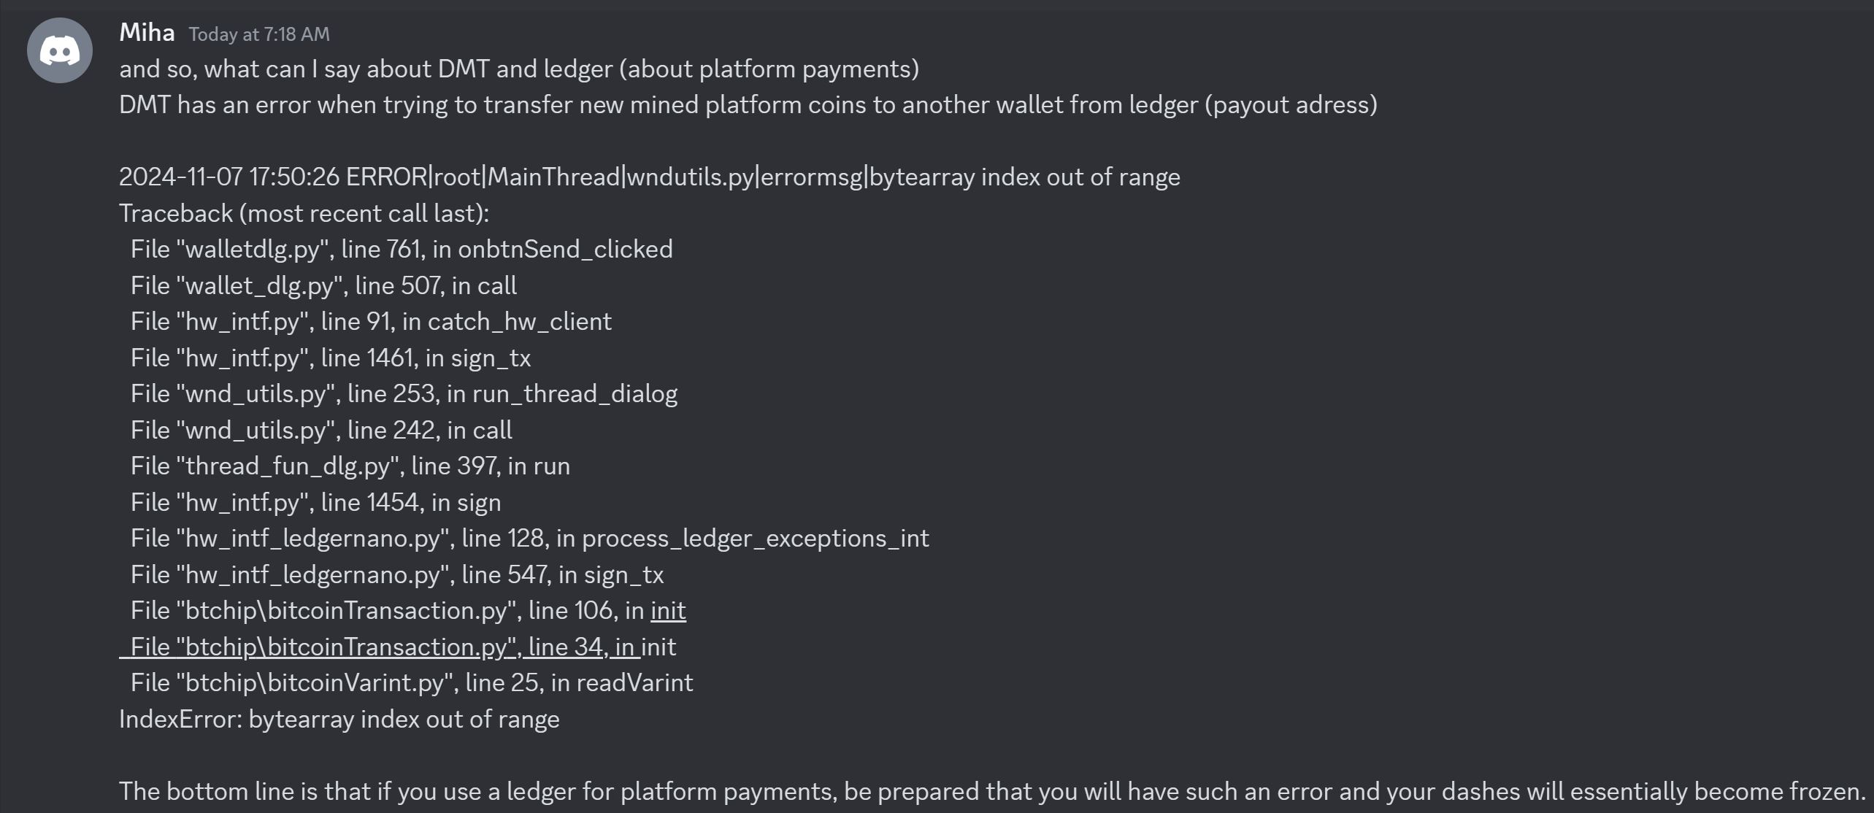Click the first message line about DMT and ledger
This screenshot has width=1874, height=813.
[519, 69]
